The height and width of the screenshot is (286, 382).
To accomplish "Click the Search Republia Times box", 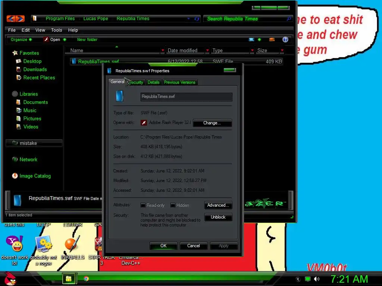I will click(248, 19).
